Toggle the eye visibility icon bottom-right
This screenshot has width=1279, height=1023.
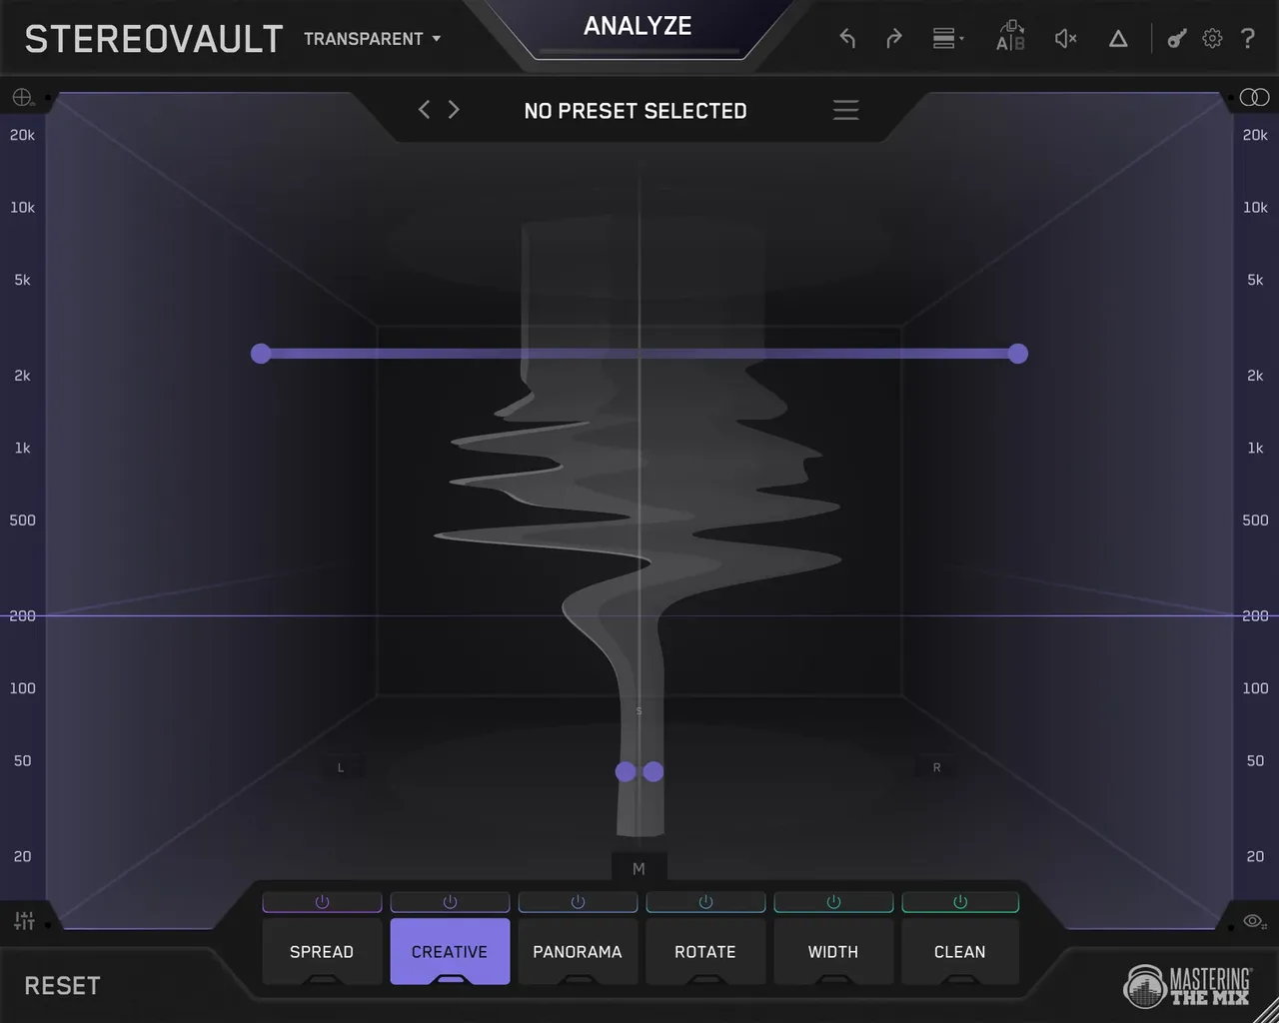click(x=1255, y=921)
